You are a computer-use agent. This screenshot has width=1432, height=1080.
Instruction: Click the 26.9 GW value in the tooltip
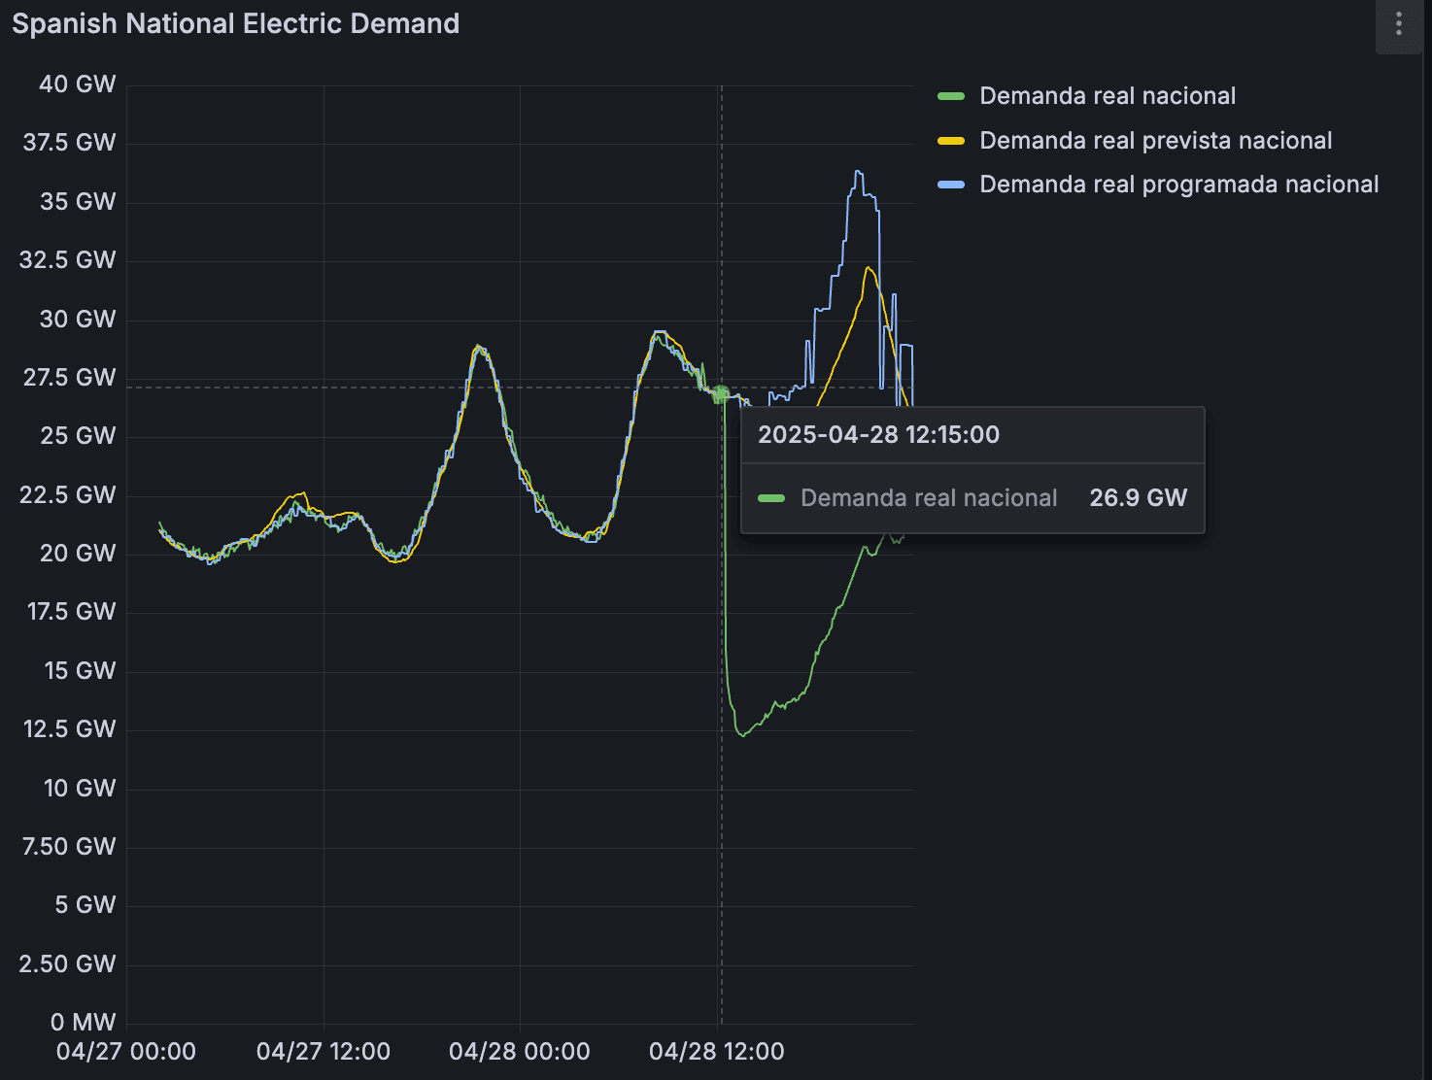(1138, 497)
